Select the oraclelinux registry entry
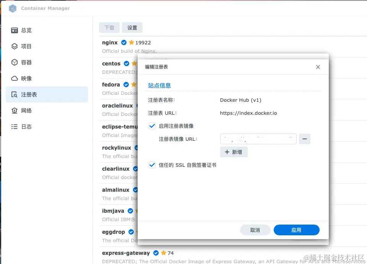Image resolution: width=367 pixels, height=264 pixels. point(118,110)
